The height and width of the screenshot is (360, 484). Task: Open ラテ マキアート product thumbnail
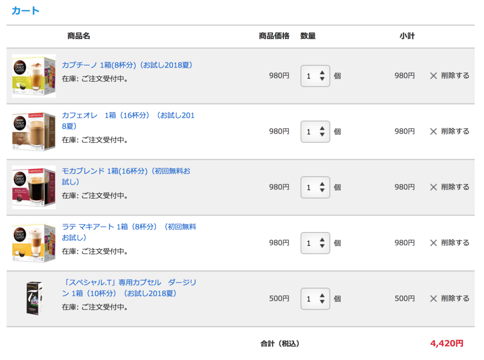pyautogui.click(x=34, y=243)
